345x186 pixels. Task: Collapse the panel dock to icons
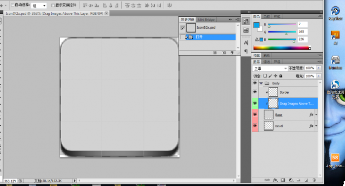[x=321, y=12]
